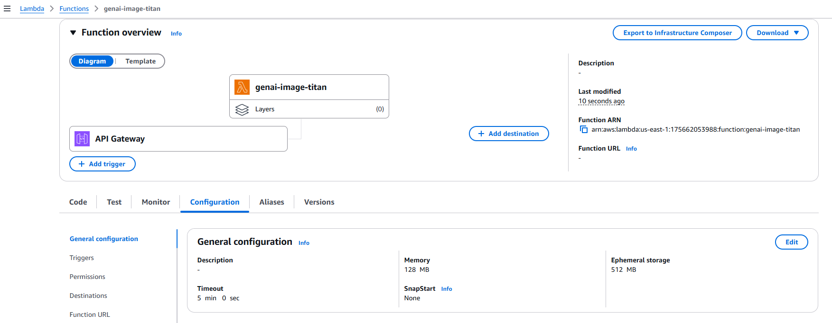The height and width of the screenshot is (323, 832).
Task: Open Triggers in the side menu
Action: point(82,258)
